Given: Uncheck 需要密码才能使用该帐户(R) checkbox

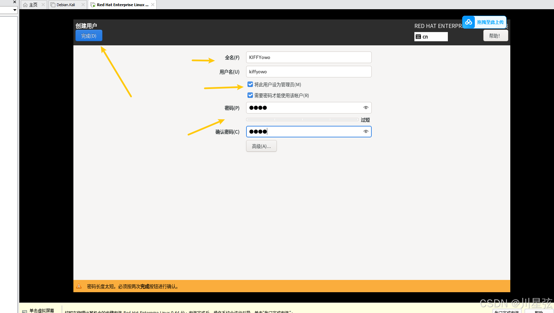Looking at the screenshot, I should tap(250, 95).
